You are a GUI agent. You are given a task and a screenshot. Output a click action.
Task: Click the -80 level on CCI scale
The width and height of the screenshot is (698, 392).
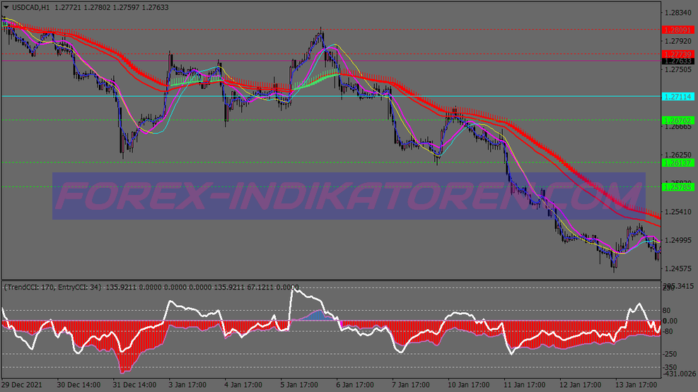click(x=668, y=331)
